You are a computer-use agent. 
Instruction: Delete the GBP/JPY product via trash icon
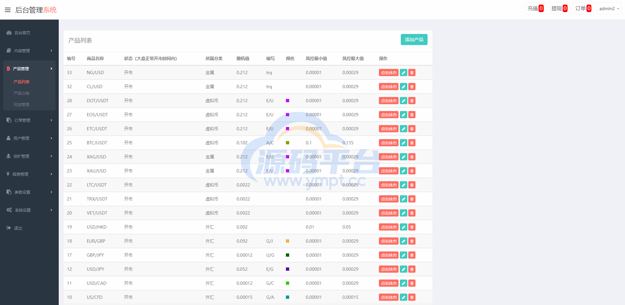click(x=412, y=255)
